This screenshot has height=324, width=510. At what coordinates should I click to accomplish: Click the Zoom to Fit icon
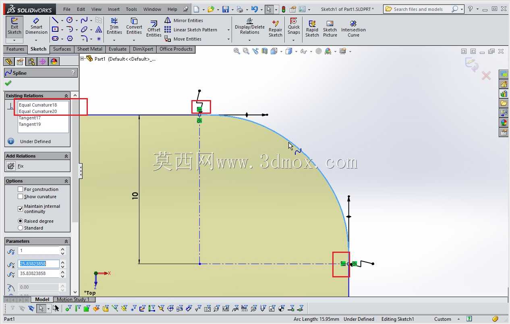coord(237,51)
